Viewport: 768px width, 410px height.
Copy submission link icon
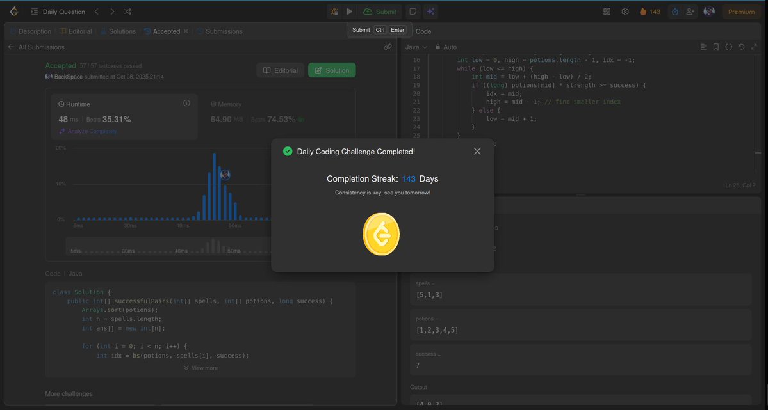point(388,47)
